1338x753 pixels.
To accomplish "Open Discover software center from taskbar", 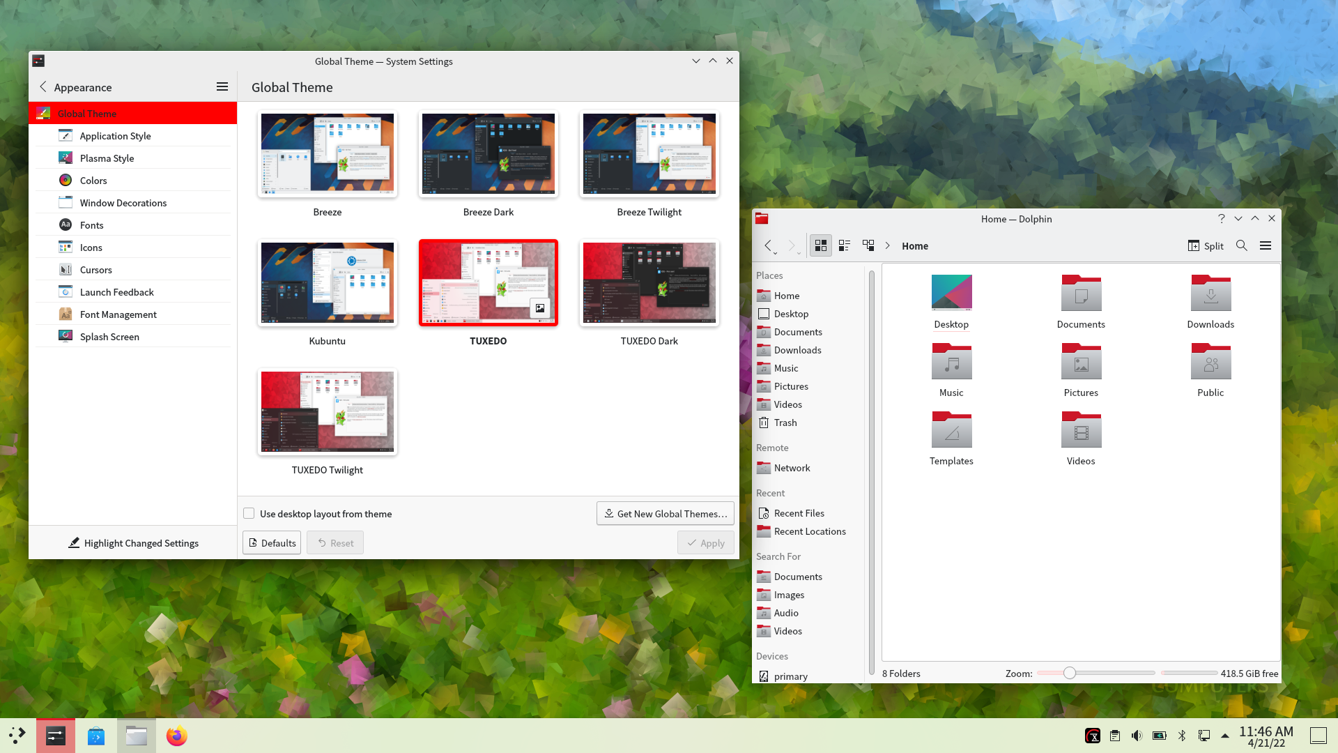I will [96, 736].
